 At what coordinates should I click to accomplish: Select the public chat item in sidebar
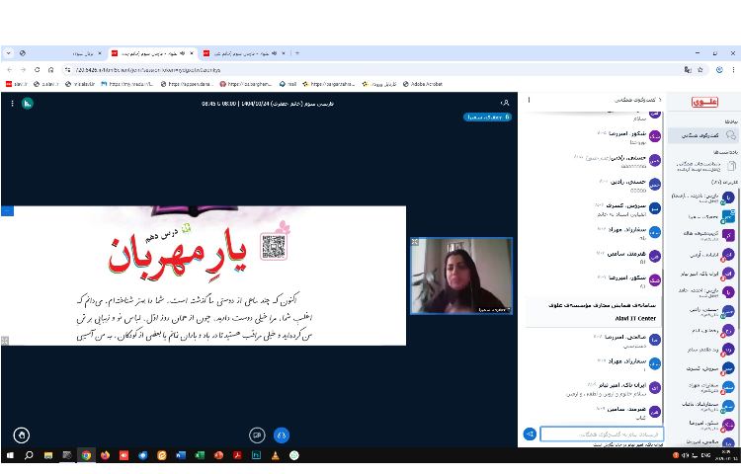[x=703, y=135]
